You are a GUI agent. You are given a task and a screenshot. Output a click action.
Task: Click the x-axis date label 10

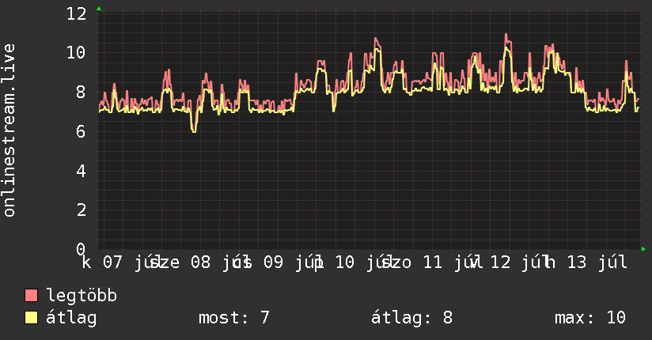click(x=345, y=263)
